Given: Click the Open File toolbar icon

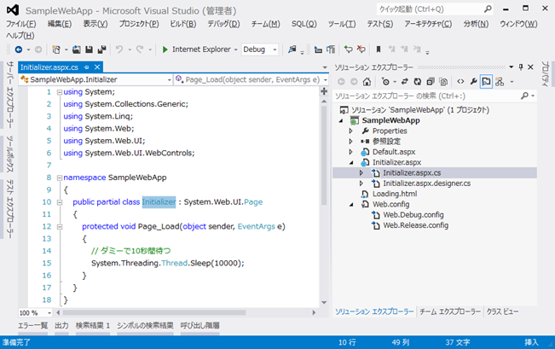Looking at the screenshot, I should tap(77, 49).
